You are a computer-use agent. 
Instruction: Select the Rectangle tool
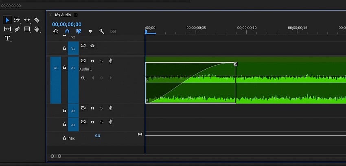(x=27, y=29)
